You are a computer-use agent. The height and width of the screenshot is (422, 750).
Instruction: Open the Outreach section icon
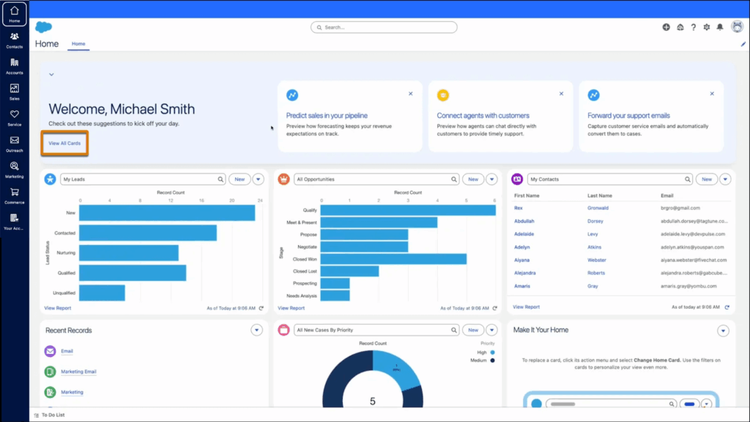[15, 143]
